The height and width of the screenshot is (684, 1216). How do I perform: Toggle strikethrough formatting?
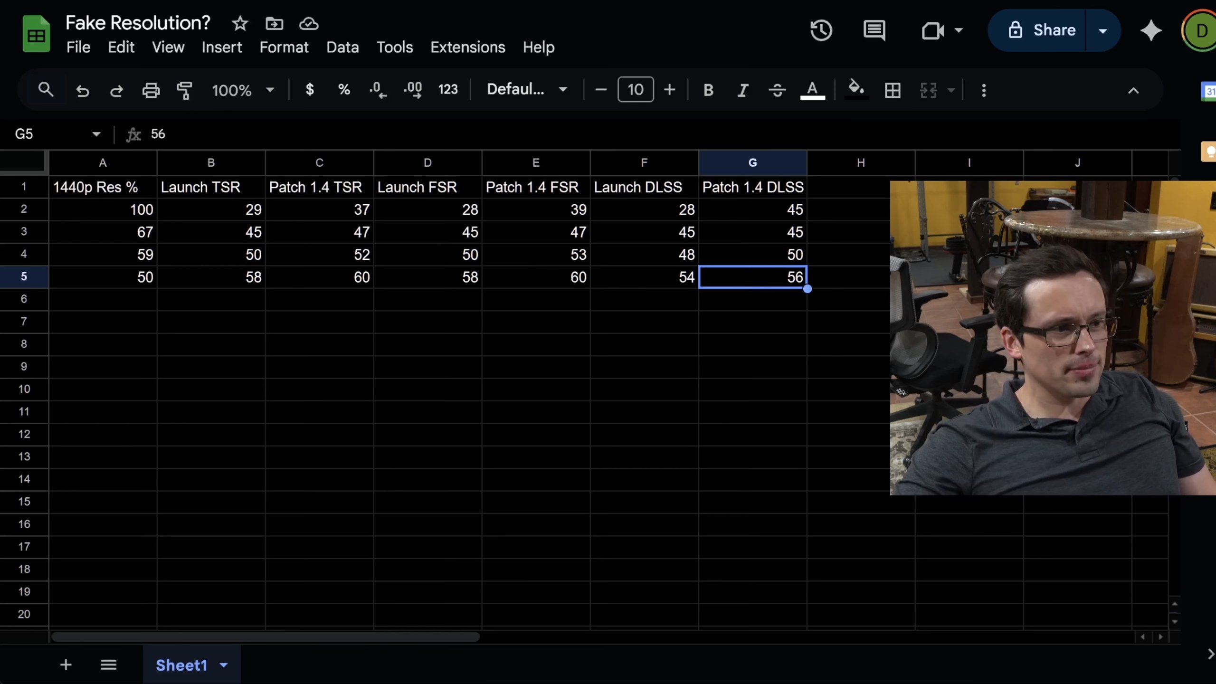pos(777,90)
